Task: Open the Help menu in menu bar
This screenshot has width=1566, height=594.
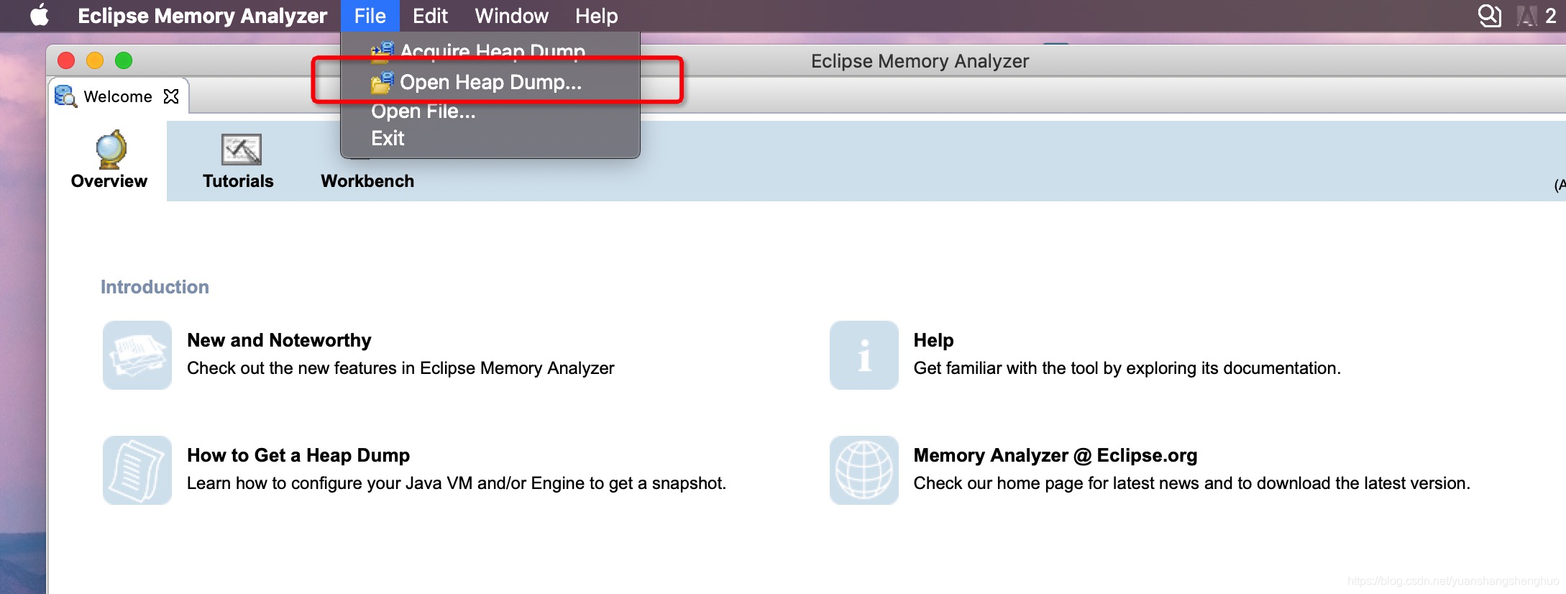Action: click(x=596, y=16)
